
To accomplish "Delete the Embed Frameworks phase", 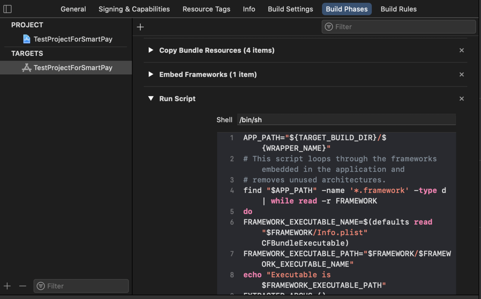I will [461, 74].
